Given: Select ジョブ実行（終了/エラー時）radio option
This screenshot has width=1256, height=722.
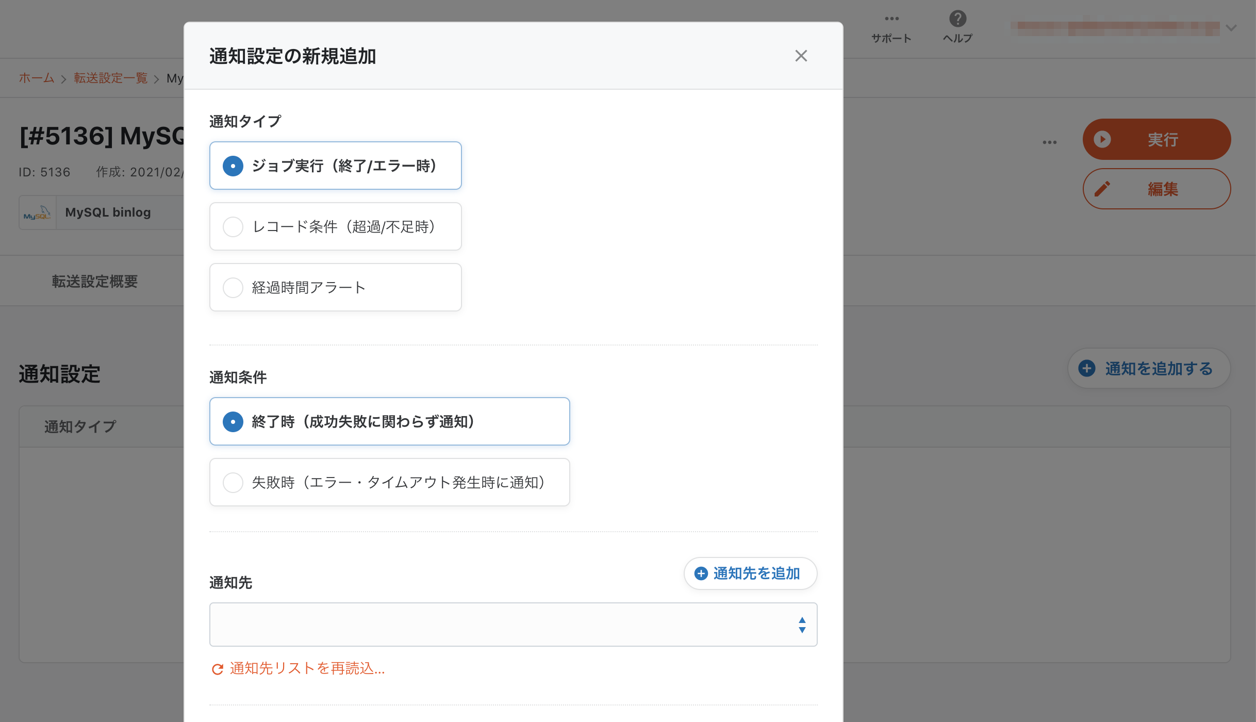Looking at the screenshot, I should [x=335, y=166].
